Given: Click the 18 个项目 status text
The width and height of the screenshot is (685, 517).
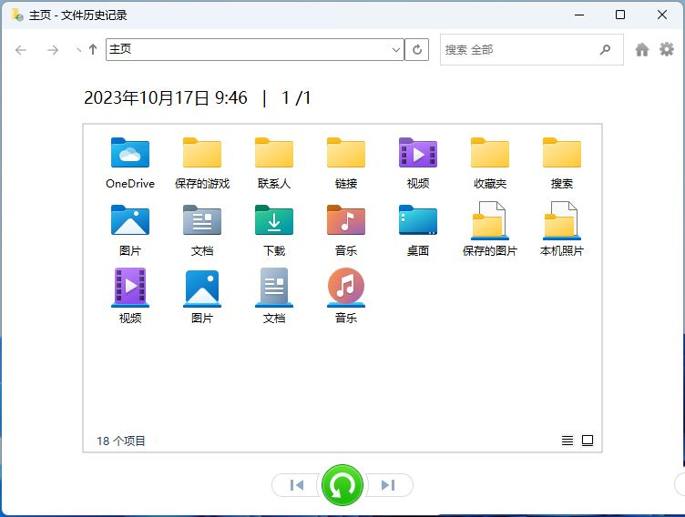Looking at the screenshot, I should pyautogui.click(x=120, y=441).
